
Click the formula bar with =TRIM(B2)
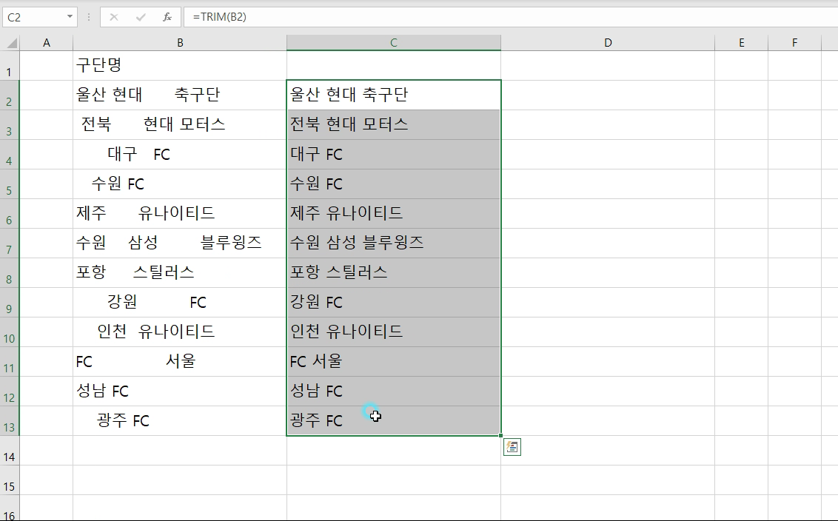pyautogui.click(x=510, y=17)
